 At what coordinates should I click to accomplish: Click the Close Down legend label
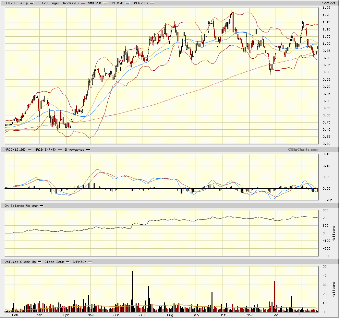[x=54, y=262]
